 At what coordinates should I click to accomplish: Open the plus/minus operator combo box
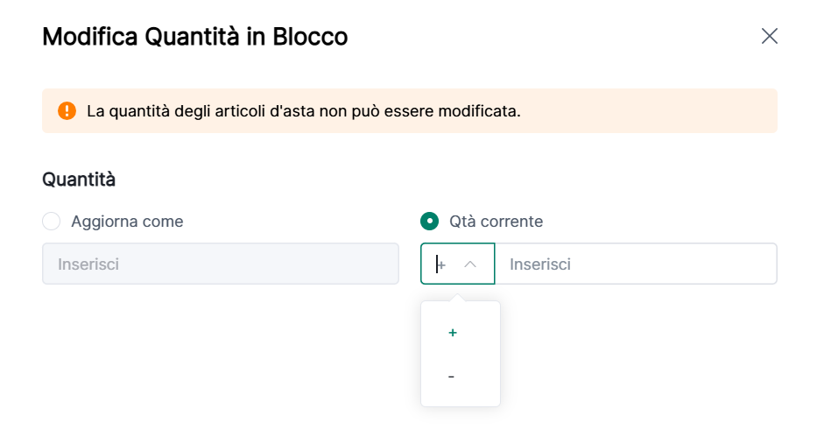457,264
